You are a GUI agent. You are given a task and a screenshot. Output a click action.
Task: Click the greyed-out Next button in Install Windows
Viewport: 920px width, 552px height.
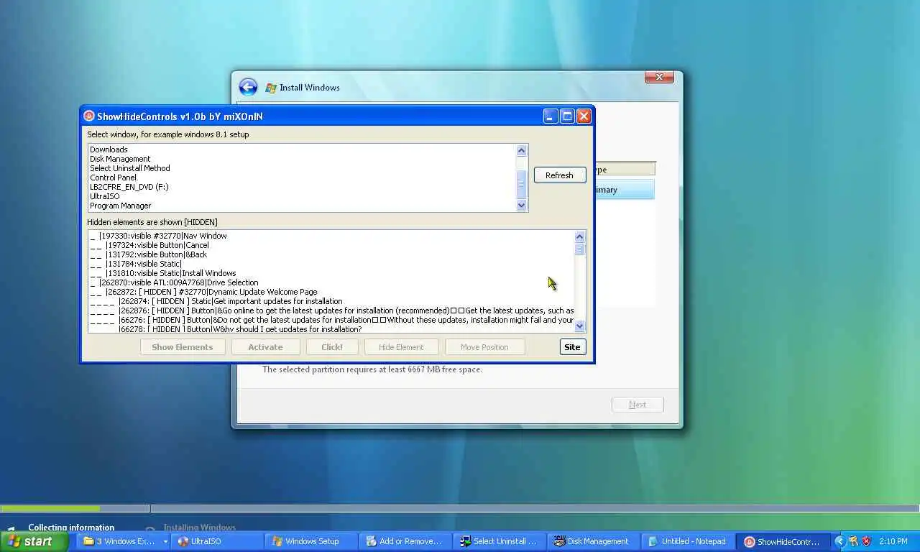638,405
